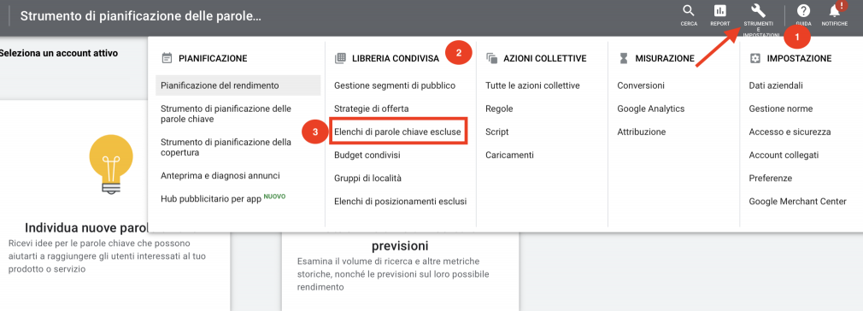Viewport: 863px width, 311px height.
Task: Click the Libreria condivisa grid icon
Action: point(340,58)
